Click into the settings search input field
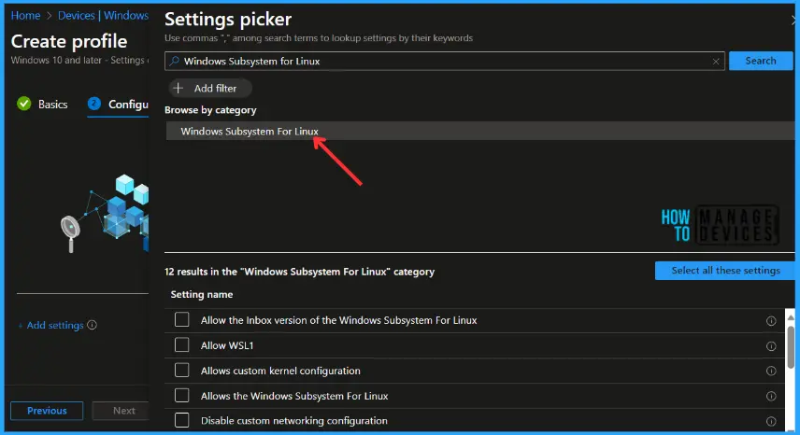Screen dimensions: 800x435 tap(444, 61)
